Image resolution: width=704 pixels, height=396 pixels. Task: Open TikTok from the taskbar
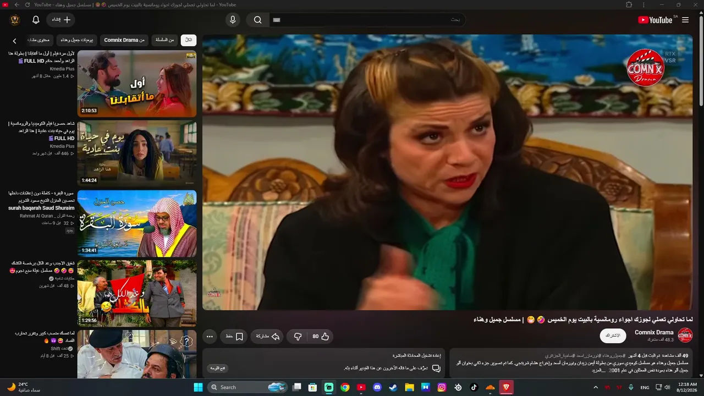(474, 387)
